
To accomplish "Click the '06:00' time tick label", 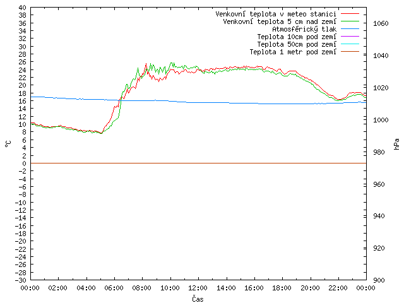I will tap(114, 288).
